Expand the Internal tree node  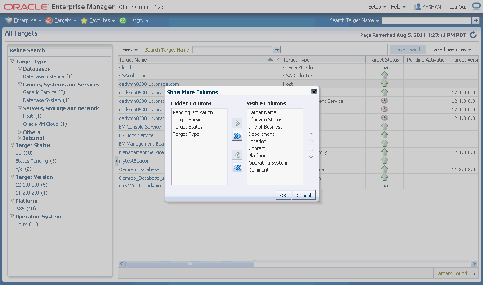coord(20,138)
